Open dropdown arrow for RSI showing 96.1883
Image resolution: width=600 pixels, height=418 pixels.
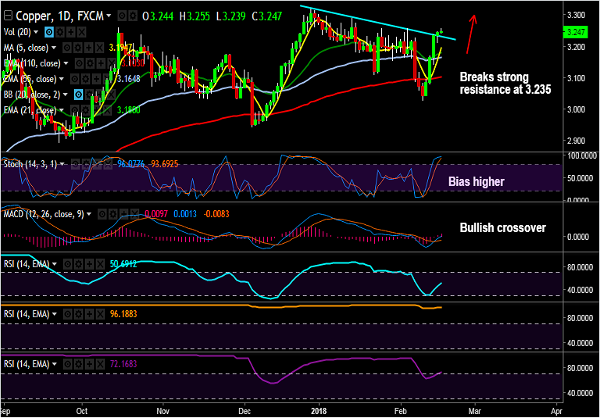coord(55,314)
